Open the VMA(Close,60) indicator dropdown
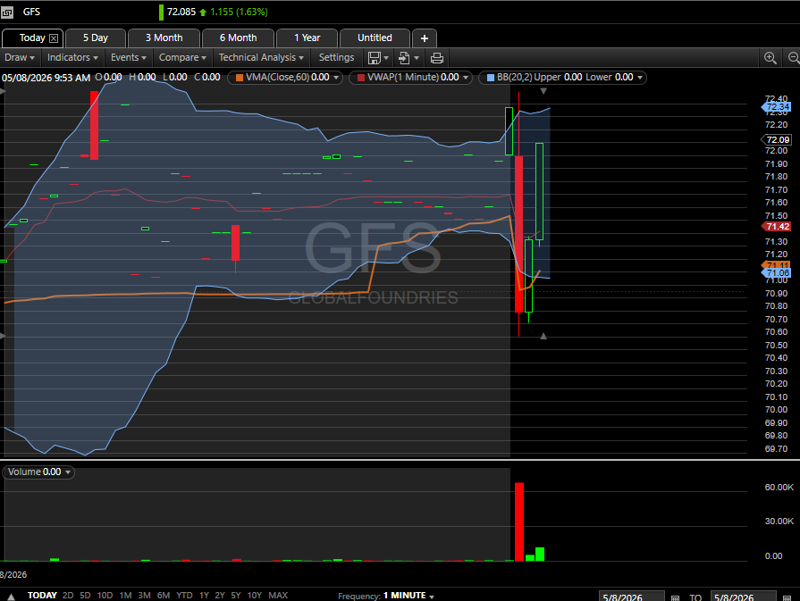 pos(336,78)
